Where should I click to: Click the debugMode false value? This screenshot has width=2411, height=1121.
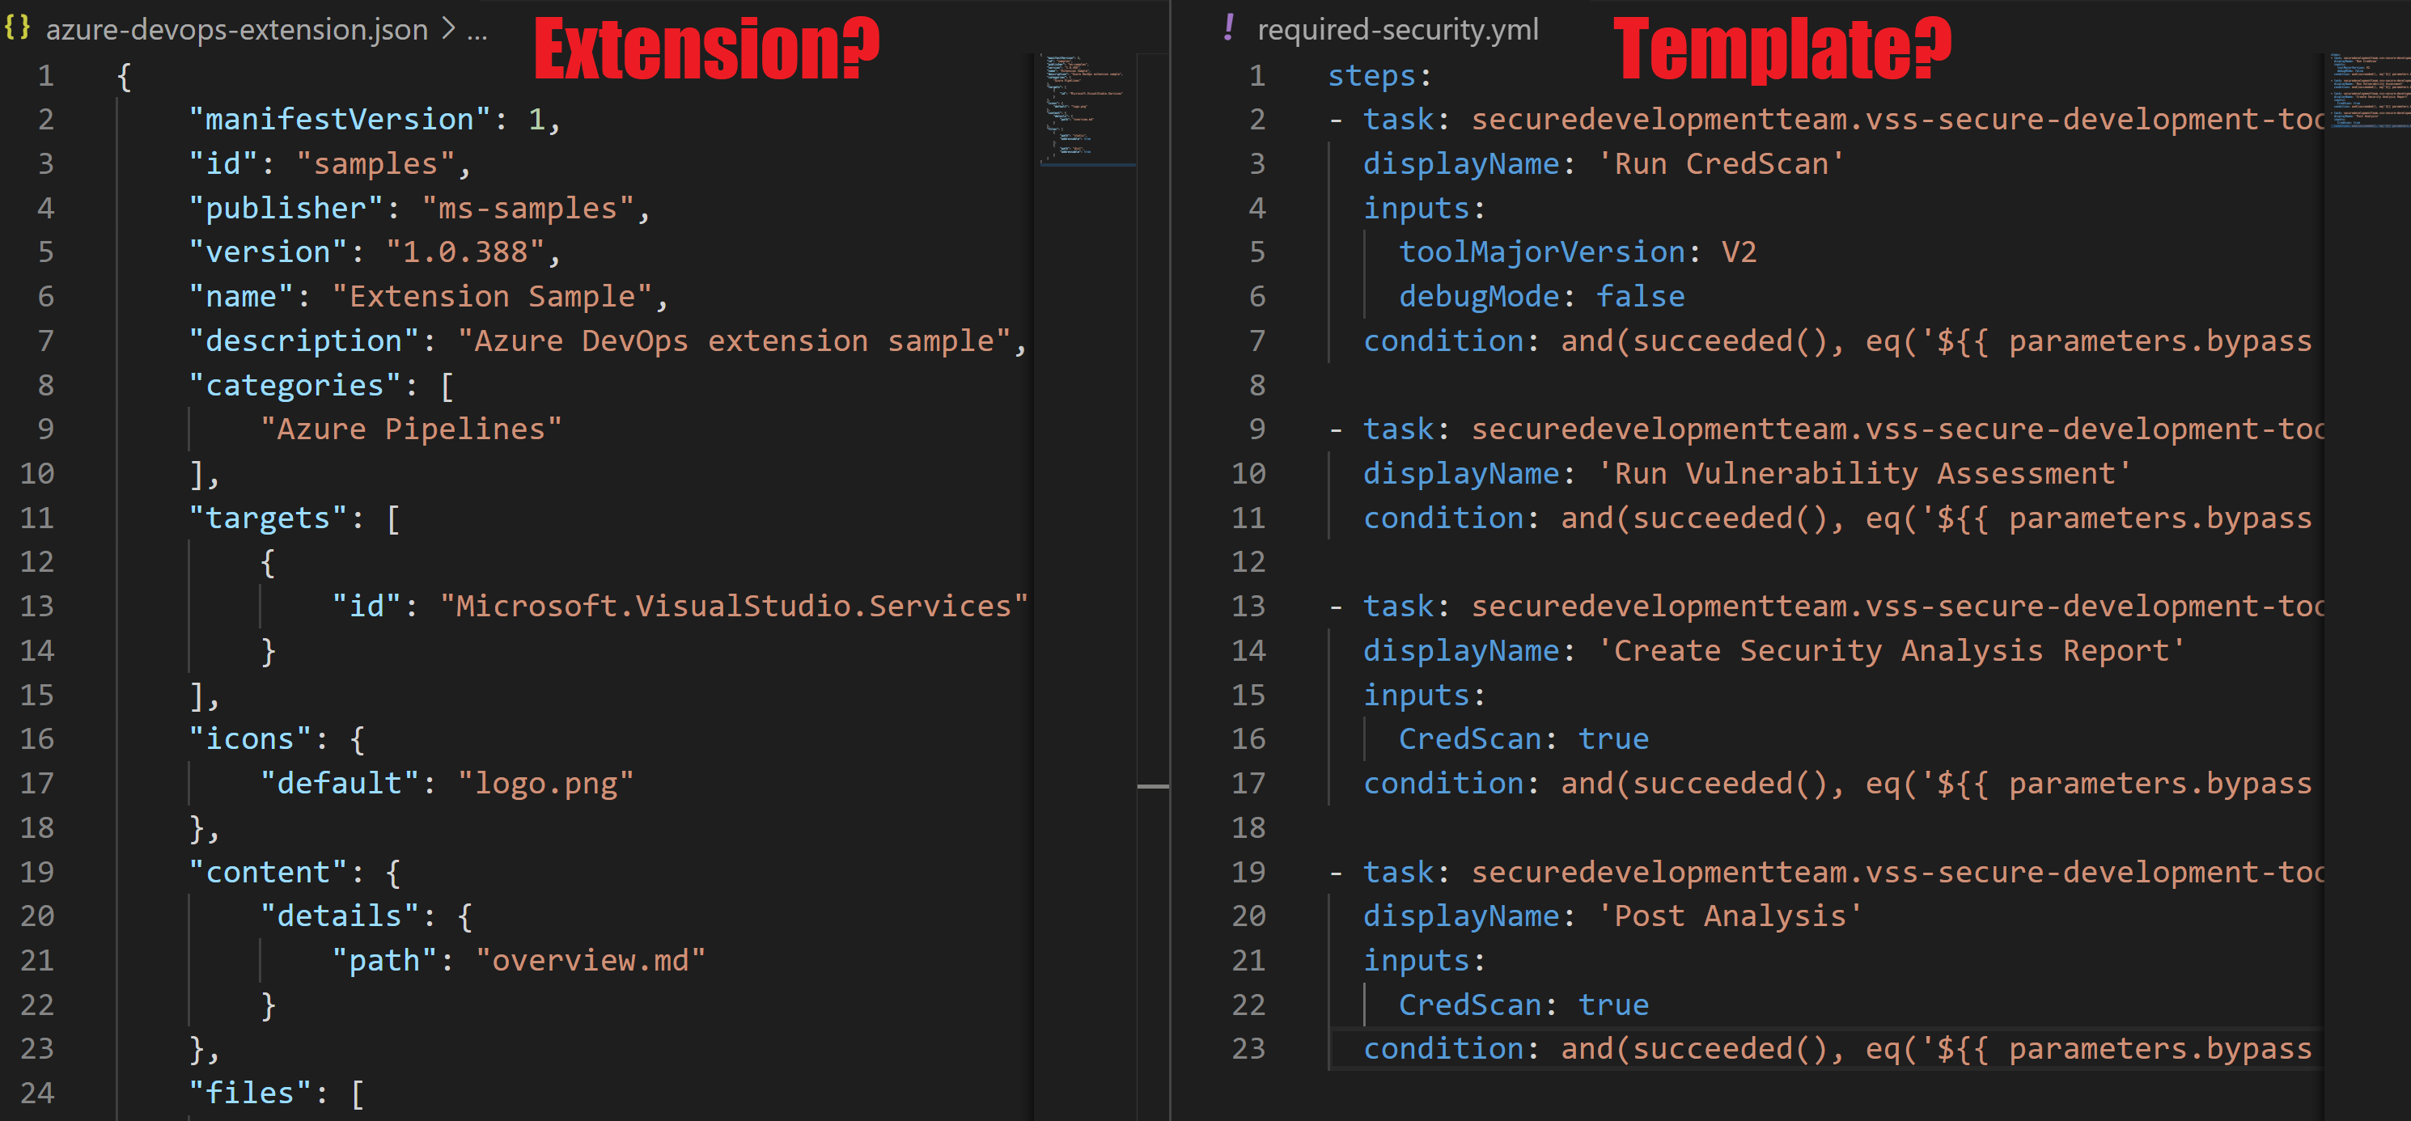[1640, 297]
